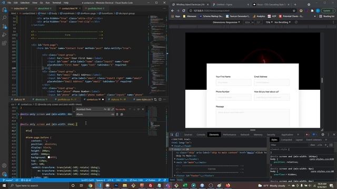Expand the folded @media block at line 394
The height and width of the screenshot is (189, 337).
[x=18, y=114]
